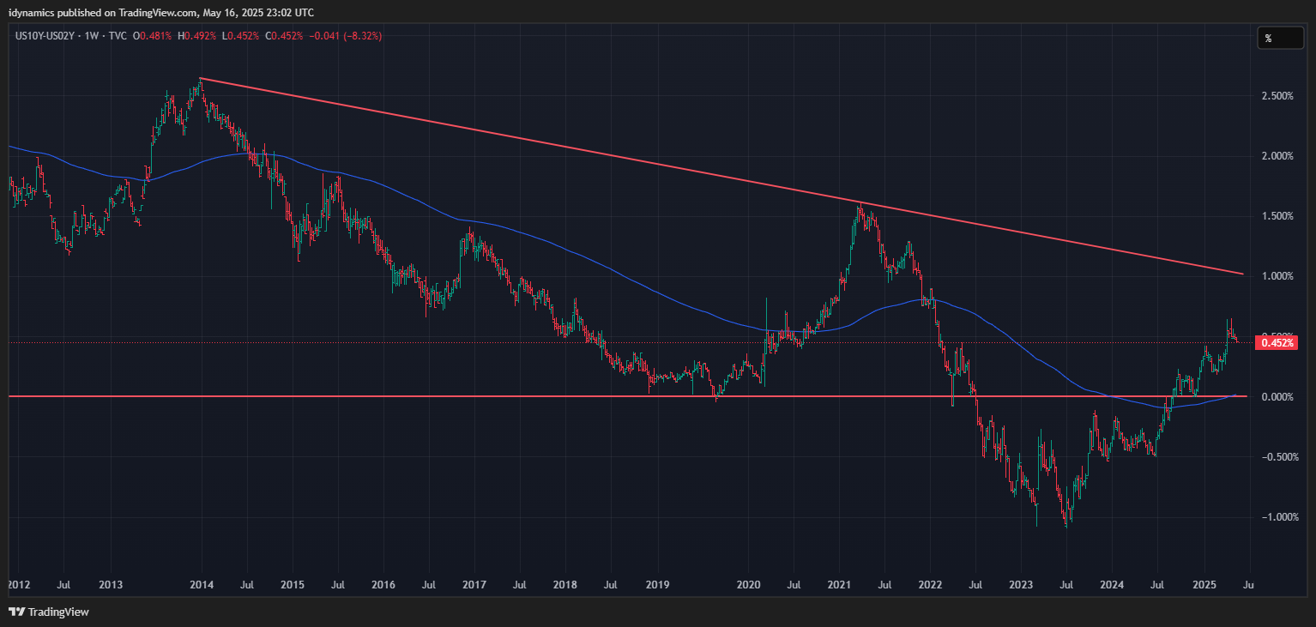The image size is (1316, 627).
Task: Click the 2021 label on time axis
Action: (x=839, y=585)
